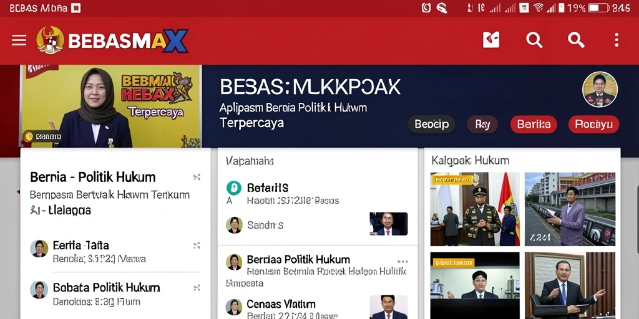Click search icon beside the bookmark icon
This screenshot has width=639, height=319.
pyautogui.click(x=534, y=40)
